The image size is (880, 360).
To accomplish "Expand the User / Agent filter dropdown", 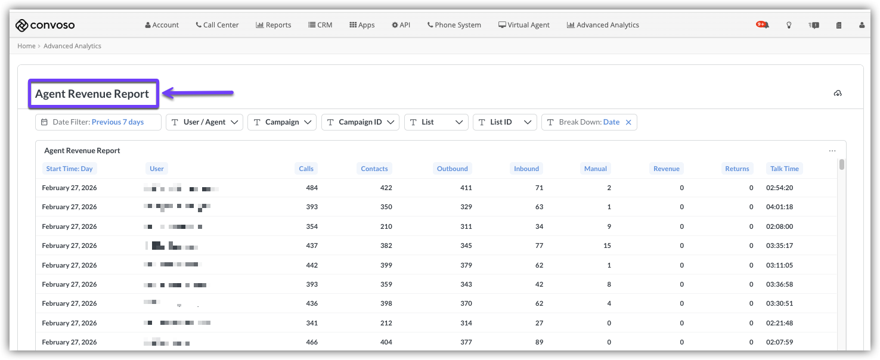I will click(204, 122).
